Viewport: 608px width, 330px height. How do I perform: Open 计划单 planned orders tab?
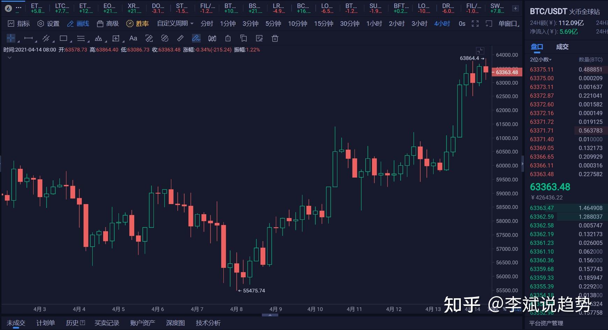(45, 323)
